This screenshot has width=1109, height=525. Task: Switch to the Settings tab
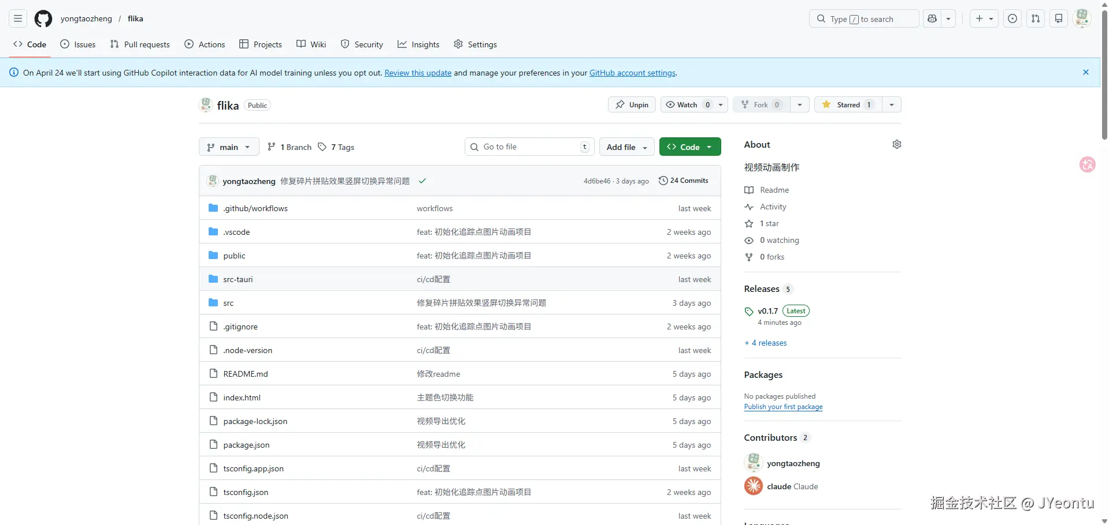pyautogui.click(x=475, y=44)
